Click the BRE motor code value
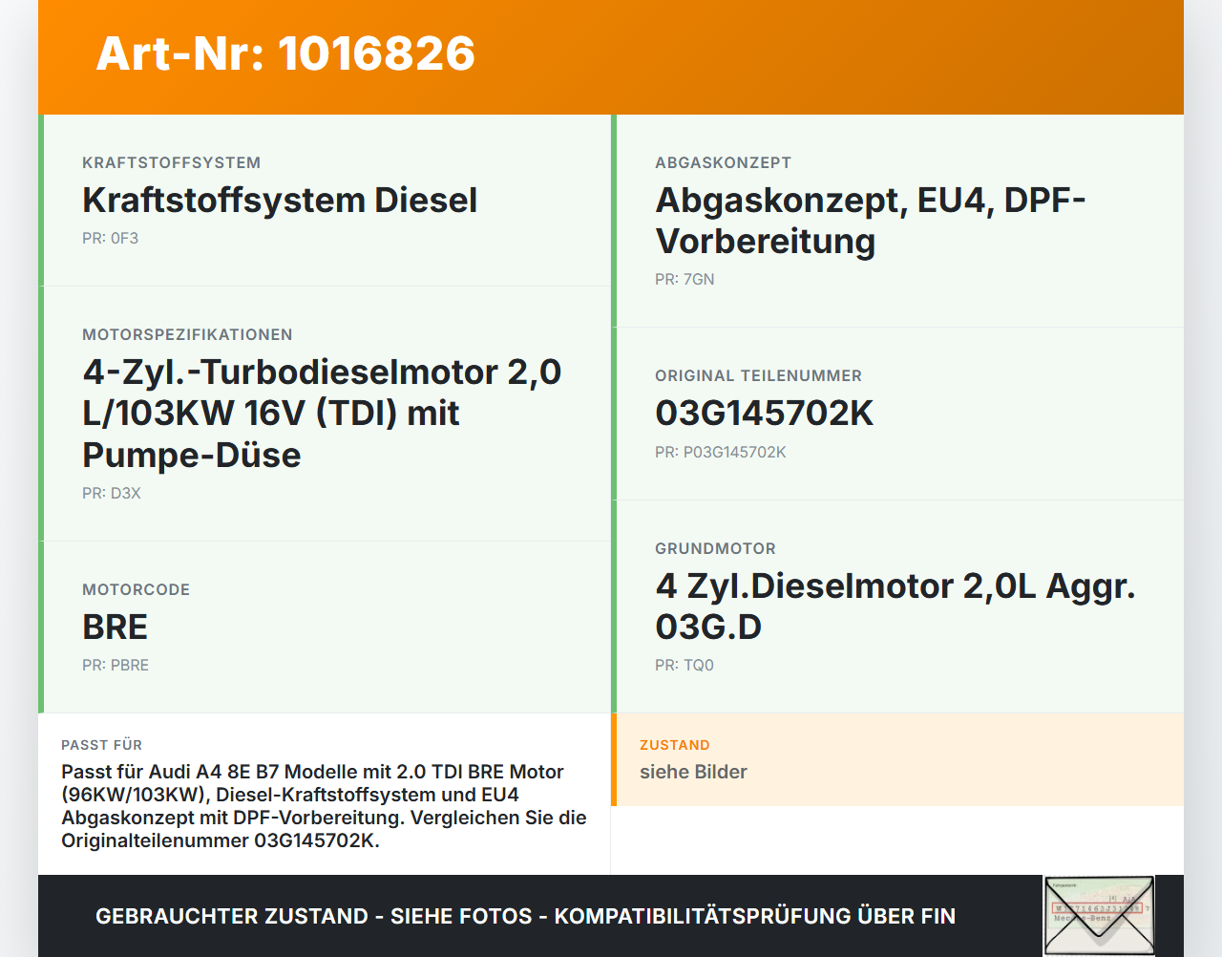 [x=116, y=627]
